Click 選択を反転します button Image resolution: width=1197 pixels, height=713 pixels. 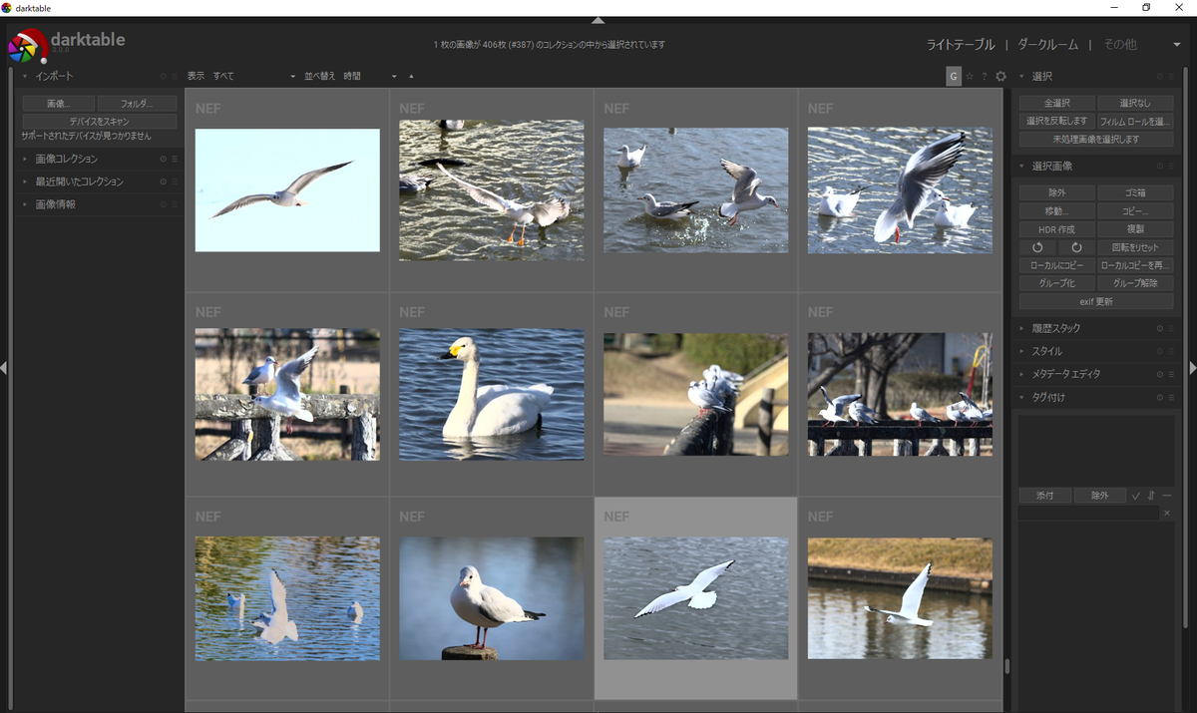pos(1057,121)
